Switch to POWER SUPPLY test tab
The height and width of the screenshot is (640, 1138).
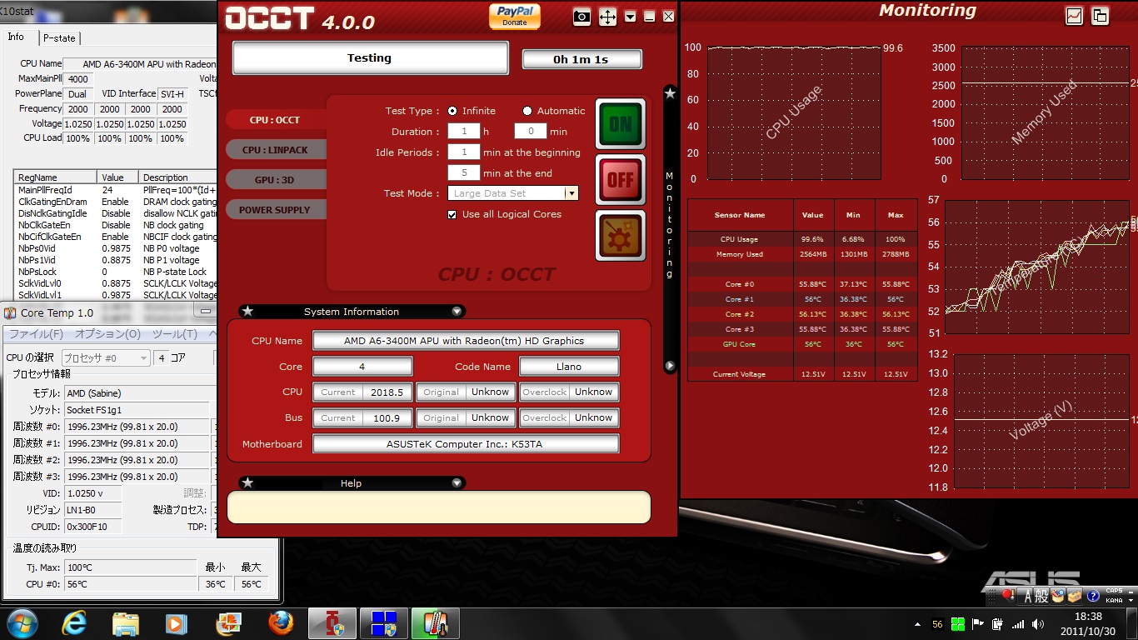pyautogui.click(x=275, y=210)
